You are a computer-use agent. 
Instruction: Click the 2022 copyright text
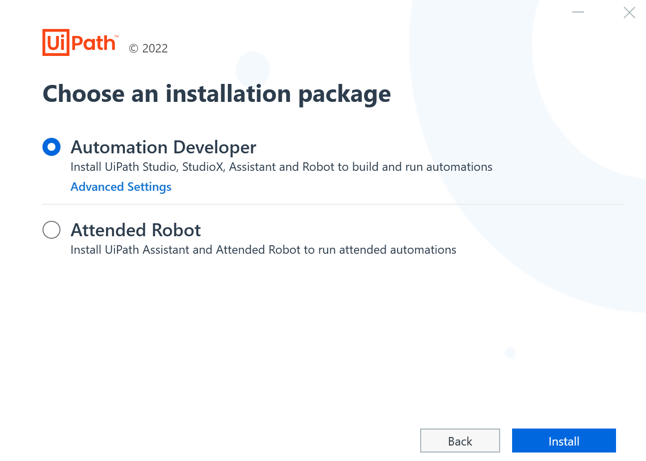[148, 48]
